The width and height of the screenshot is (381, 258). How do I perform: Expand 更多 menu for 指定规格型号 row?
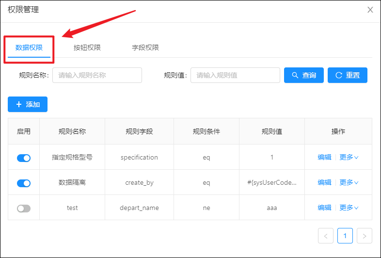click(349, 157)
